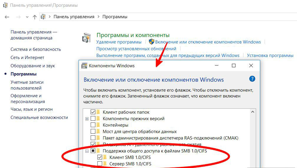Click folder icon of Клиент рабочих папок
Screen dimensions: 297x168
tap(98, 112)
